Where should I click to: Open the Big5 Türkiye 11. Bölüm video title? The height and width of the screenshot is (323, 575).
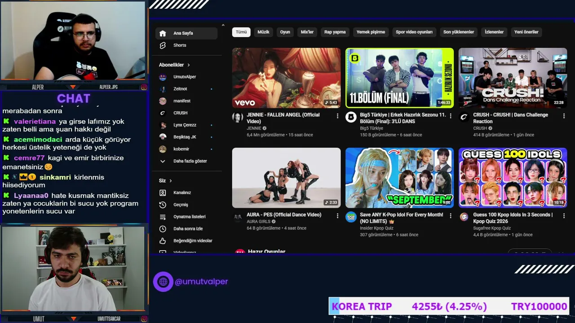pos(403,118)
